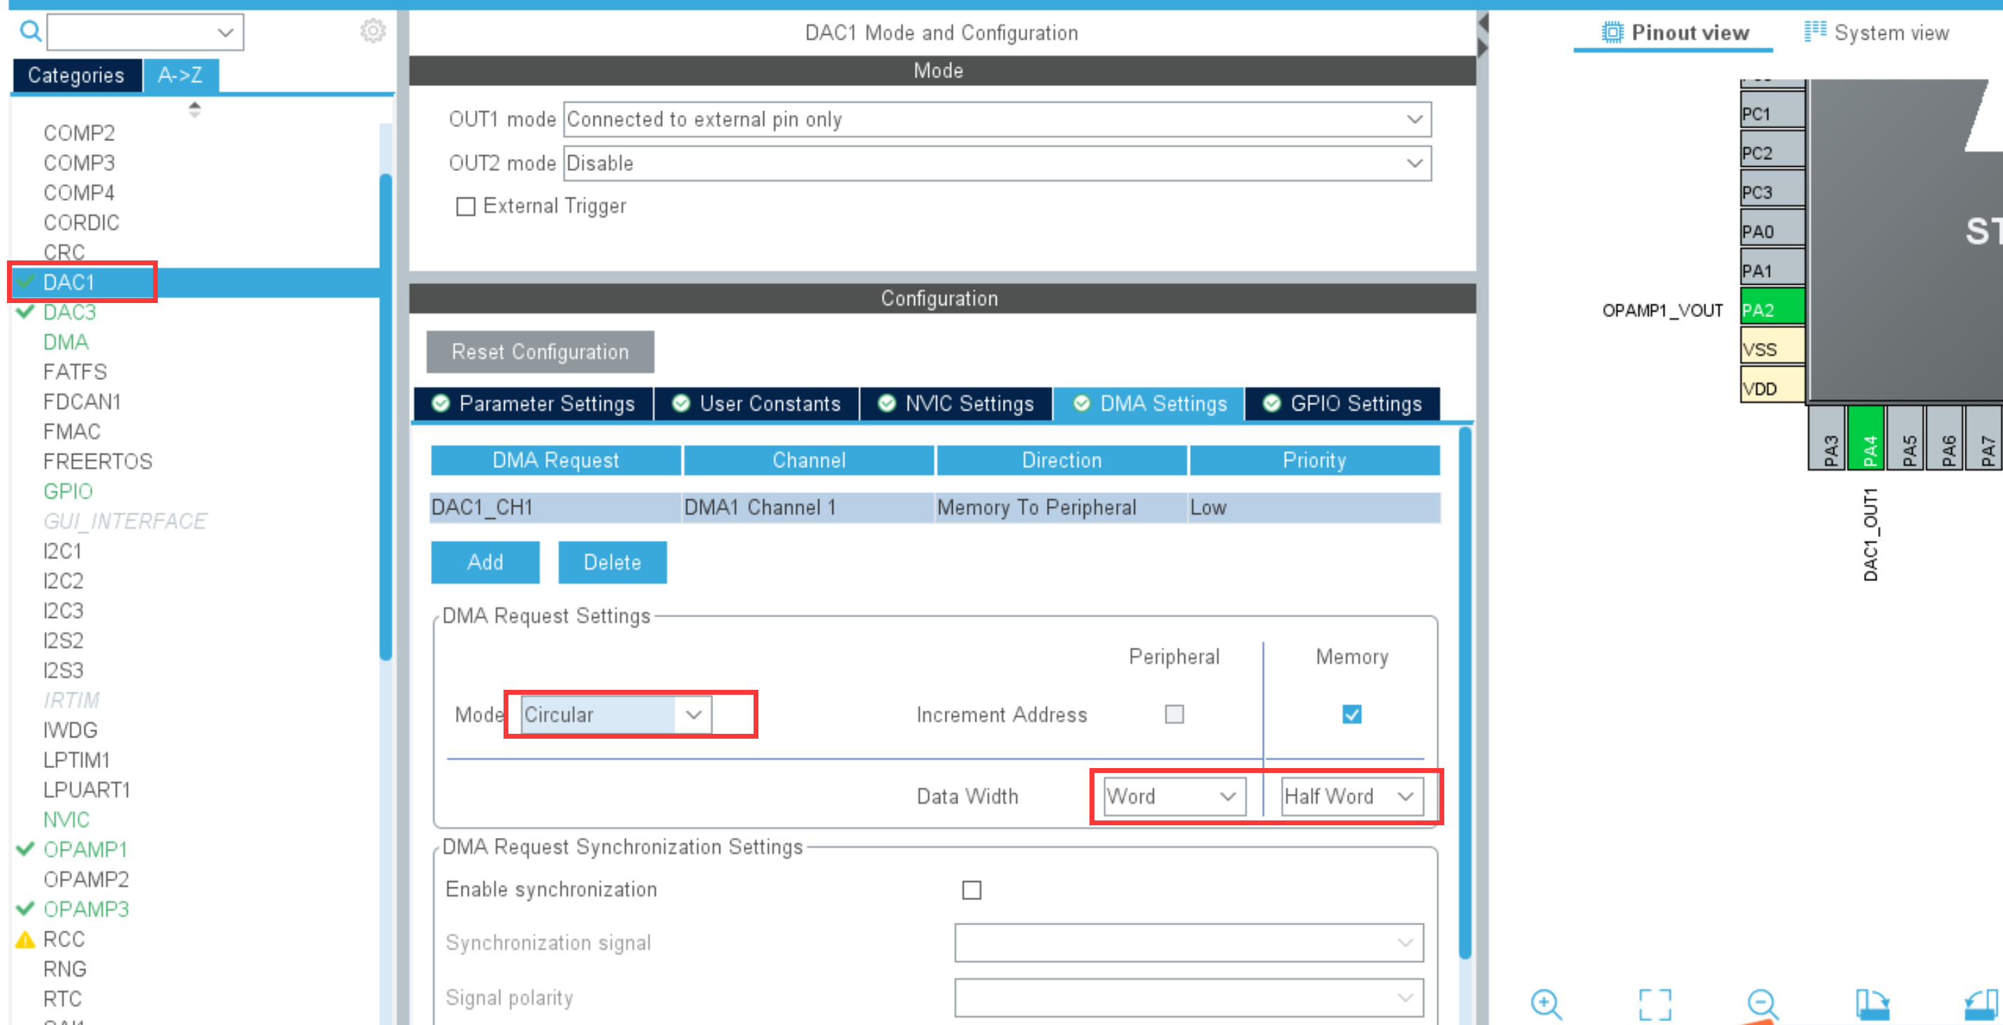
Task: Click the Reset Configuration button
Action: tap(540, 352)
